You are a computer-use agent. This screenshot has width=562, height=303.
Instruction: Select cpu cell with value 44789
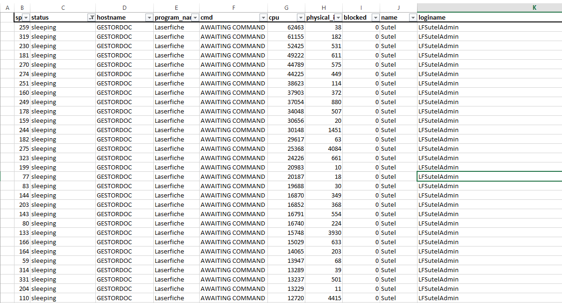pos(286,64)
